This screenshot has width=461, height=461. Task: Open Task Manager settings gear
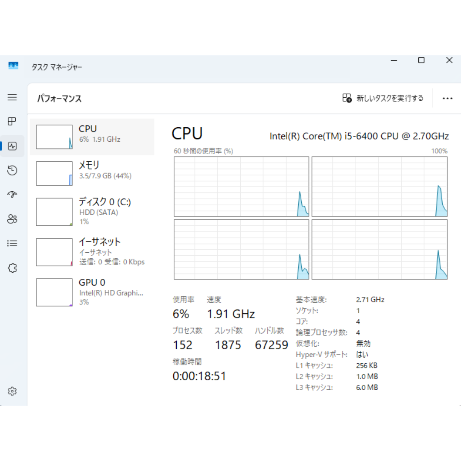(12, 391)
